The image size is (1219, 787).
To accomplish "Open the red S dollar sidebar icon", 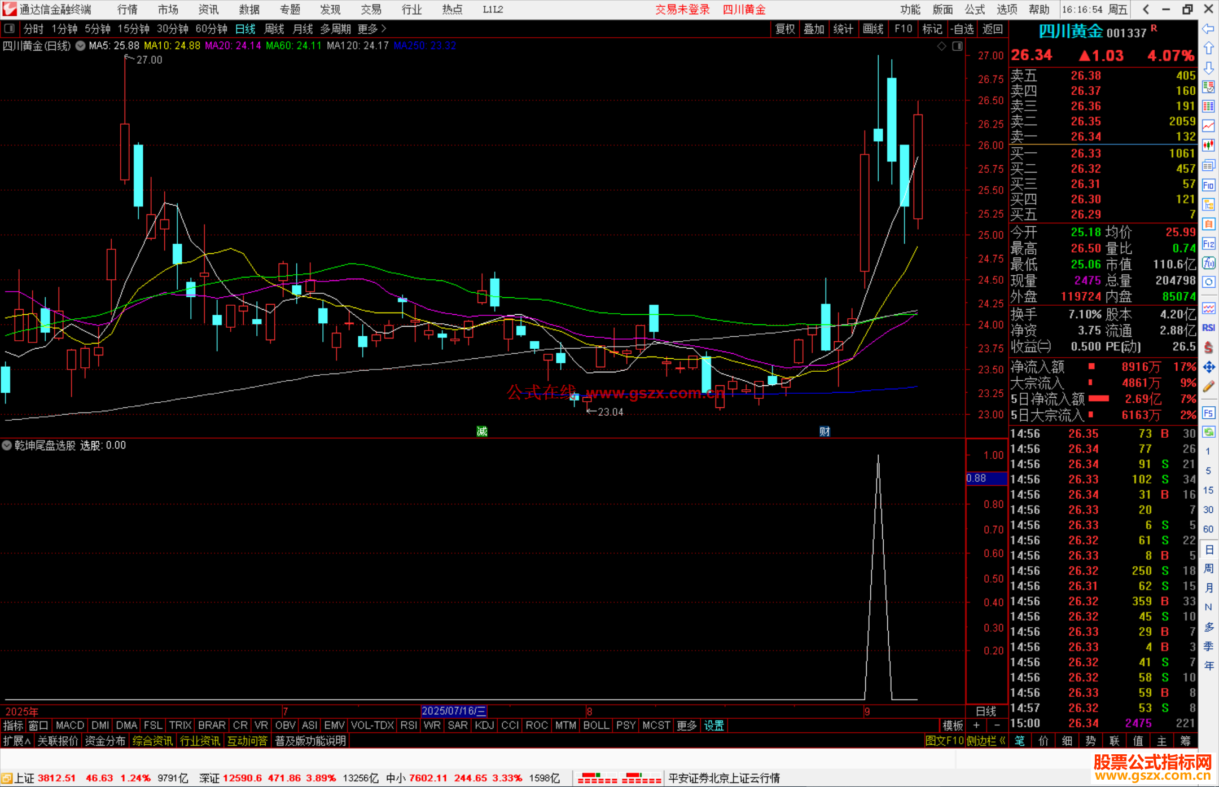I will click(x=1208, y=348).
